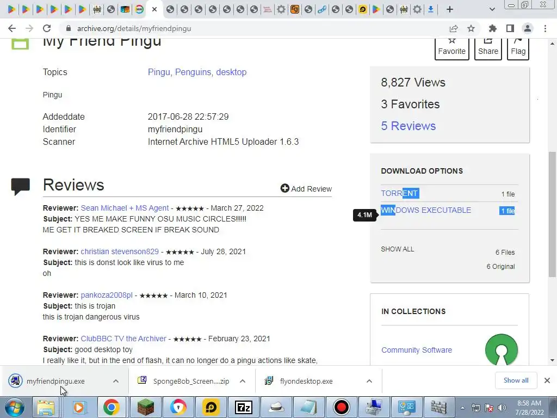557x418 pixels.
Task: Switch to the yellow circle icon tab
Action: coord(363,9)
